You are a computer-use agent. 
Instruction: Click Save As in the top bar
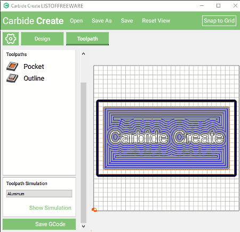[102, 21]
